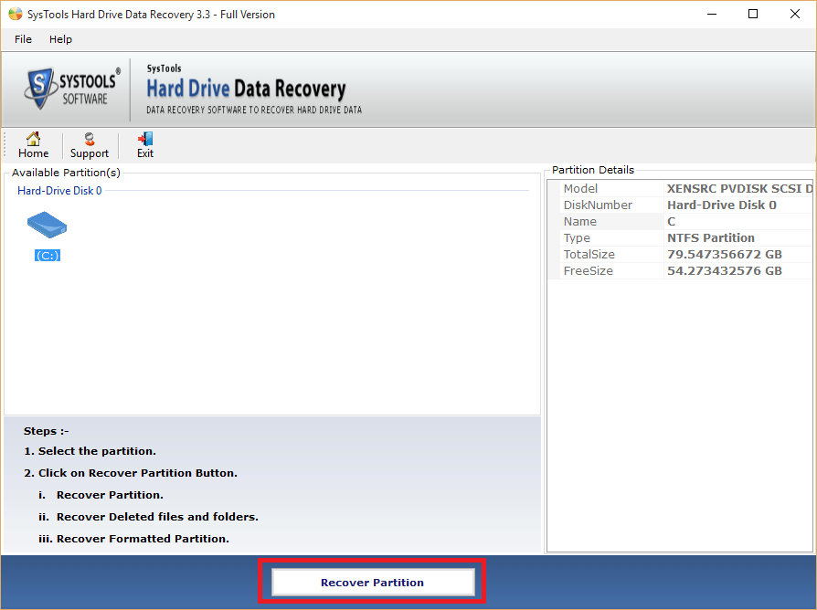817x610 pixels.
Task: Select the DiskNumber property name
Action: click(x=598, y=205)
